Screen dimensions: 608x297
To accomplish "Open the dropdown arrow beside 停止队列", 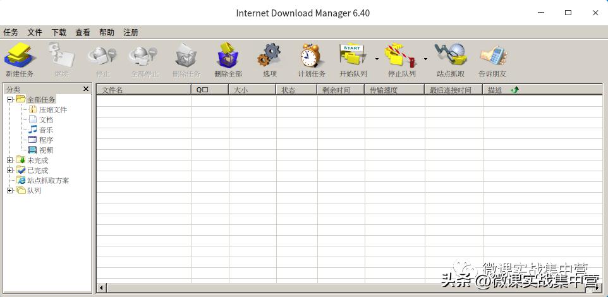I will click(x=425, y=59).
